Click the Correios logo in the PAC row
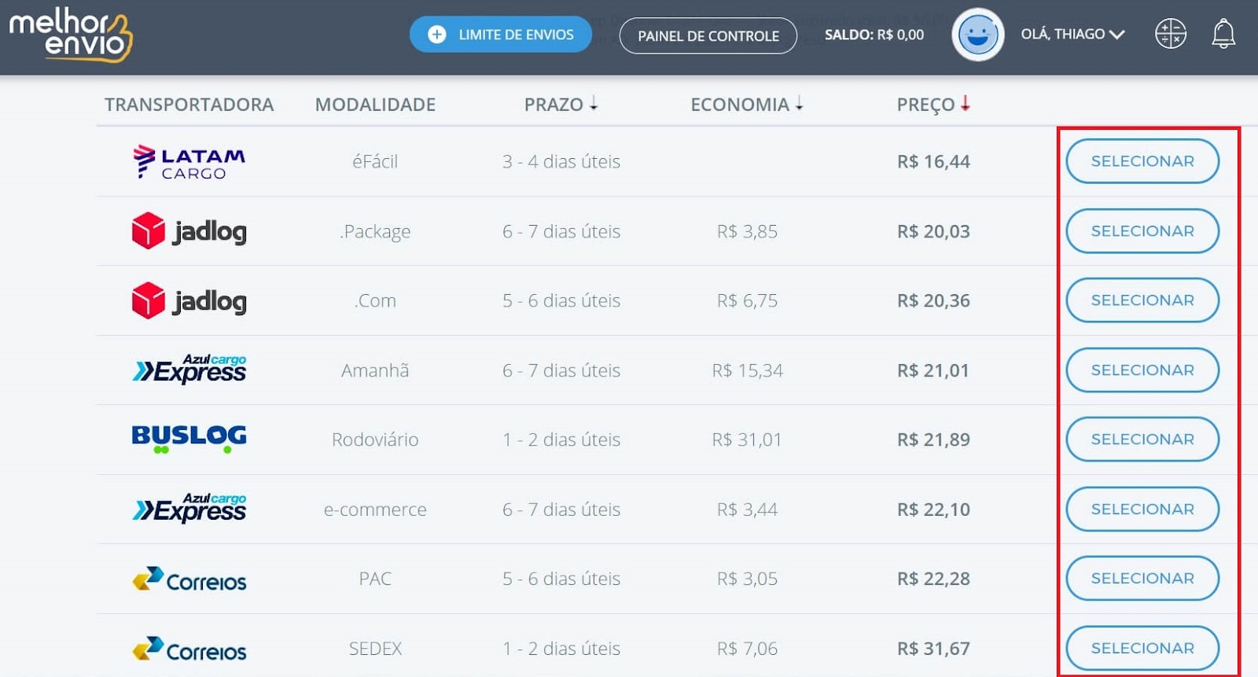 tap(189, 579)
